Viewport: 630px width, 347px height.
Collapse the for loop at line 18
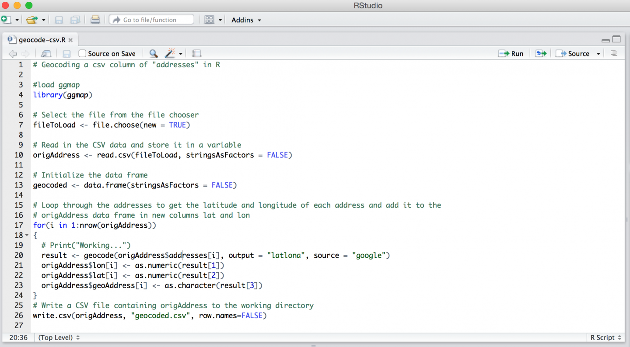(x=27, y=235)
